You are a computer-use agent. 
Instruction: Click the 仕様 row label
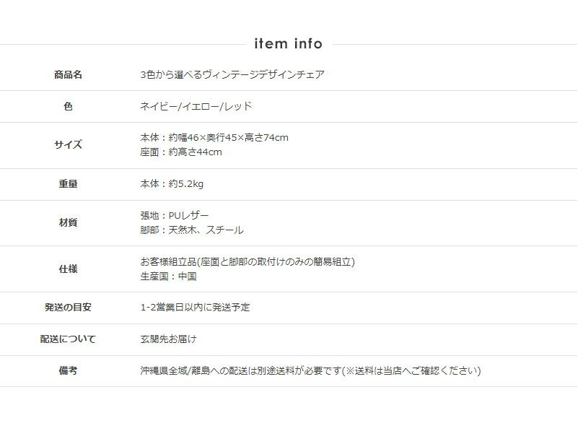[68, 269]
